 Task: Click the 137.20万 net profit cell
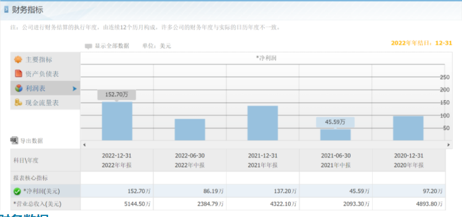coord(263,191)
